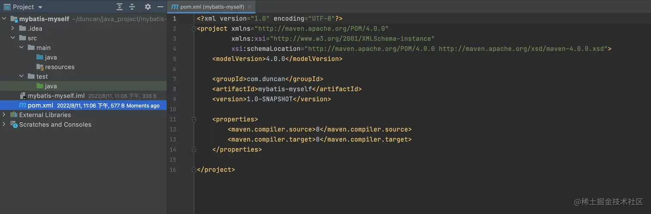Viewport: 651px width, 214px height.
Task: Select the java folder under main
Action: pos(83,57)
